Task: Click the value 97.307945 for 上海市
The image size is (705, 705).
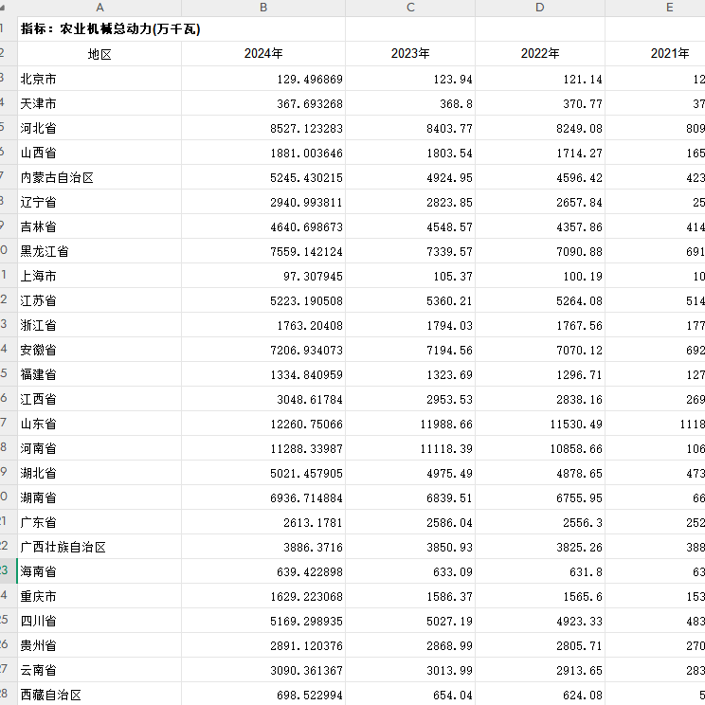Action: coord(263,276)
